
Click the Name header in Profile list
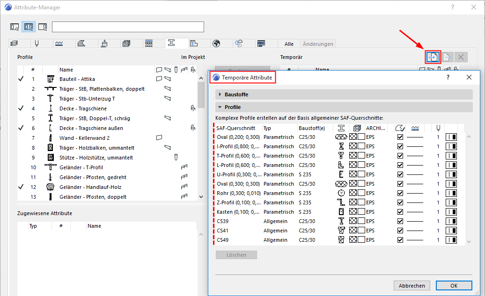coord(66,70)
